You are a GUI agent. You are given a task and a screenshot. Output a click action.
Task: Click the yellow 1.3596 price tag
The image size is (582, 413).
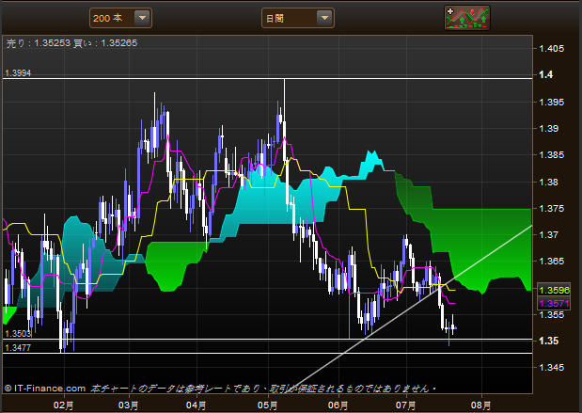(x=554, y=290)
